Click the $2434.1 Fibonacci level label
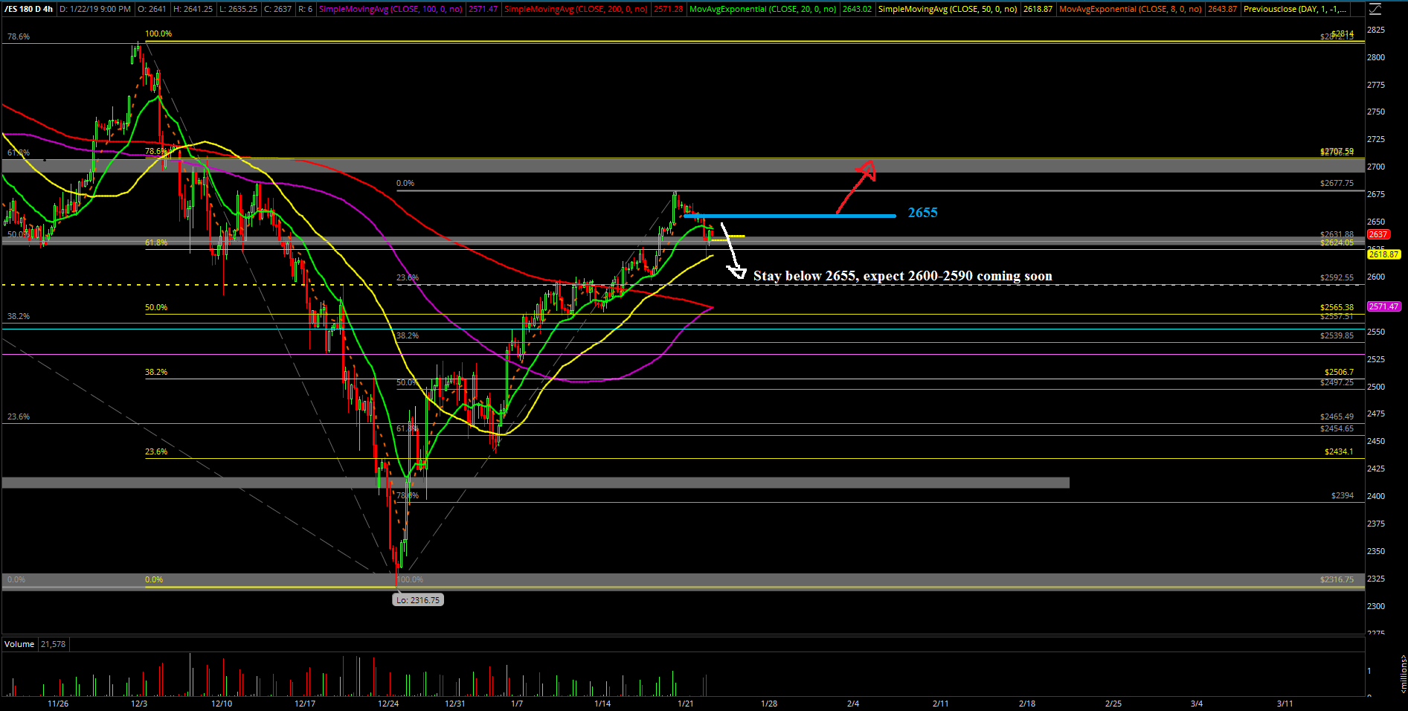1408x711 pixels. pyautogui.click(x=1339, y=451)
